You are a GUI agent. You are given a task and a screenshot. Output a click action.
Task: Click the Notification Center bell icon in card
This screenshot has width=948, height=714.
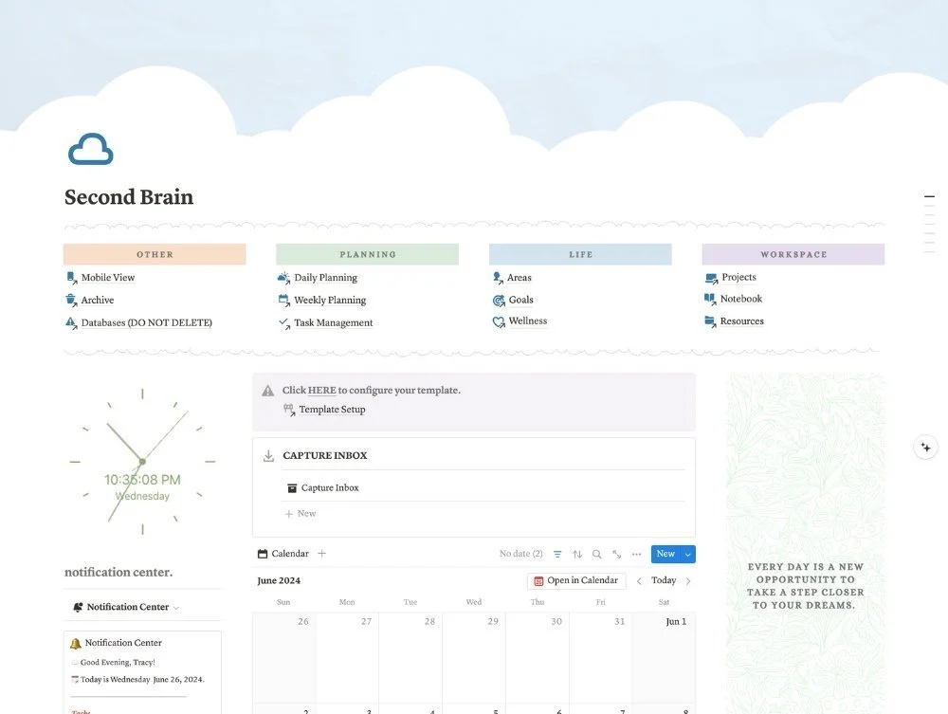click(x=76, y=643)
